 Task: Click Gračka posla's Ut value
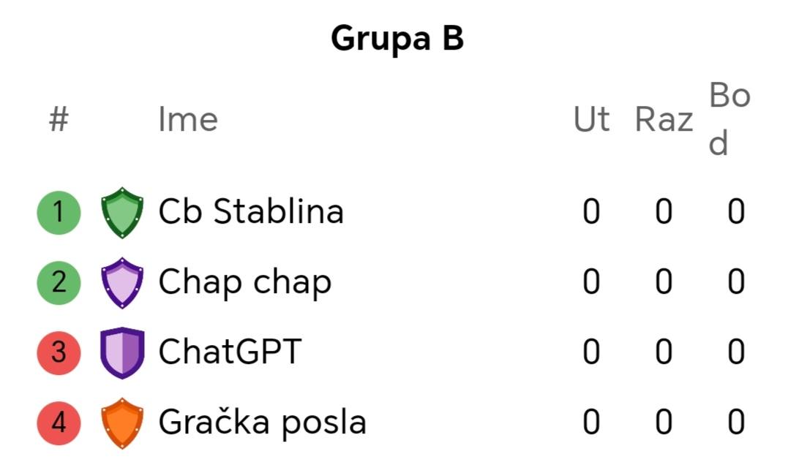(x=591, y=423)
